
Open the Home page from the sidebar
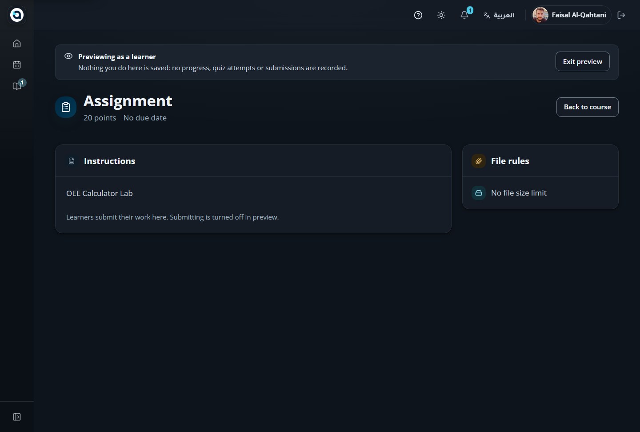pyautogui.click(x=17, y=44)
